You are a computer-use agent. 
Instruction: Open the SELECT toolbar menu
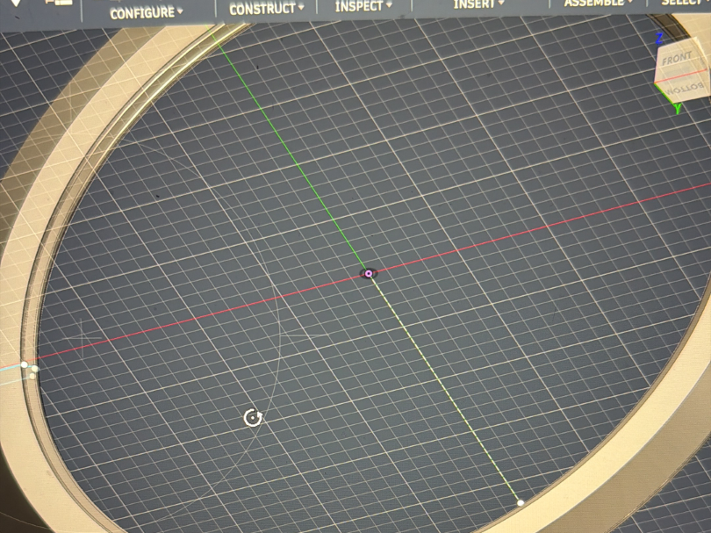(x=686, y=3)
